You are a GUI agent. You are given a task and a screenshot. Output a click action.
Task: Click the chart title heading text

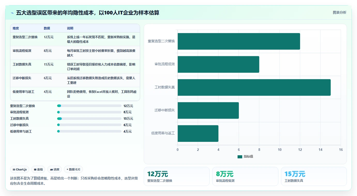88,13
